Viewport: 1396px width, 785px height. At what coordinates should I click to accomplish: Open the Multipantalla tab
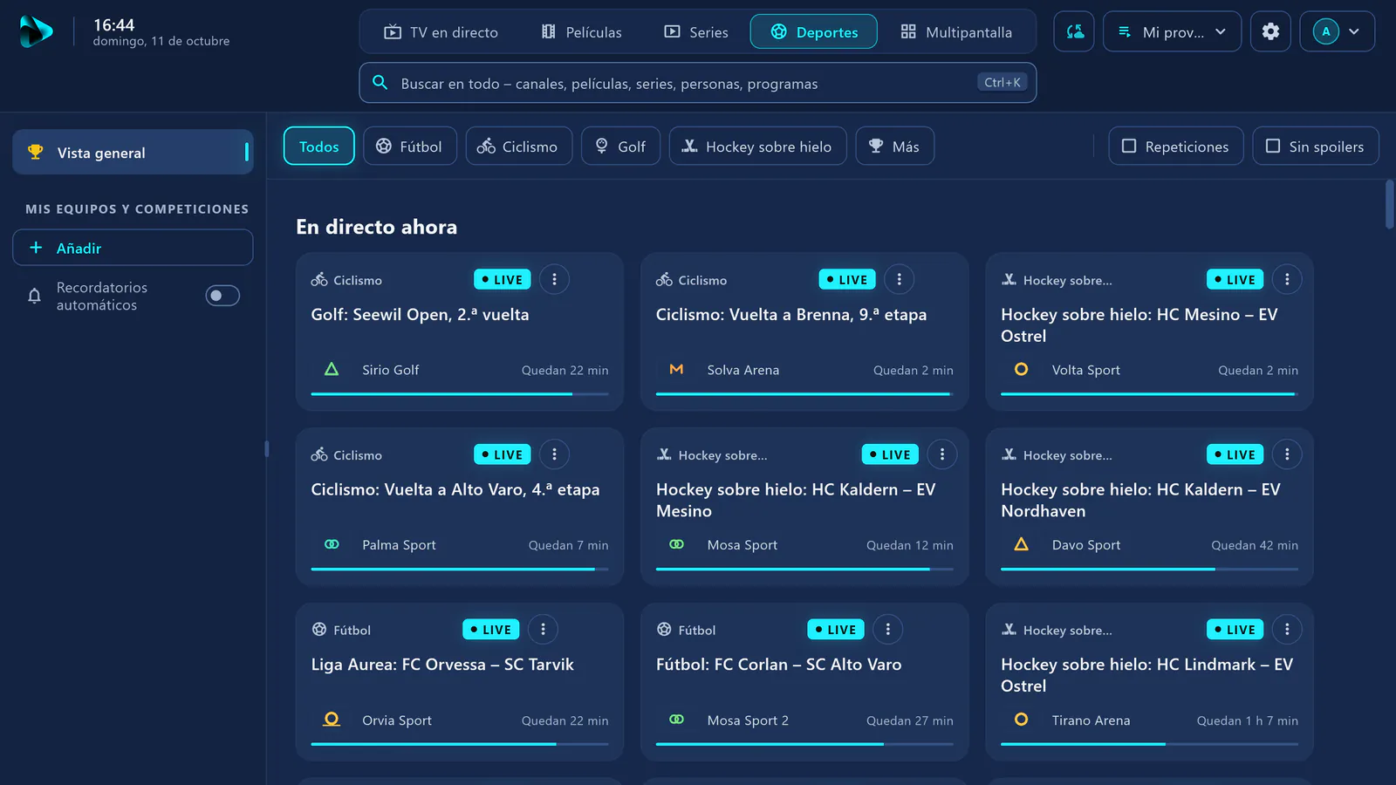[956, 32]
